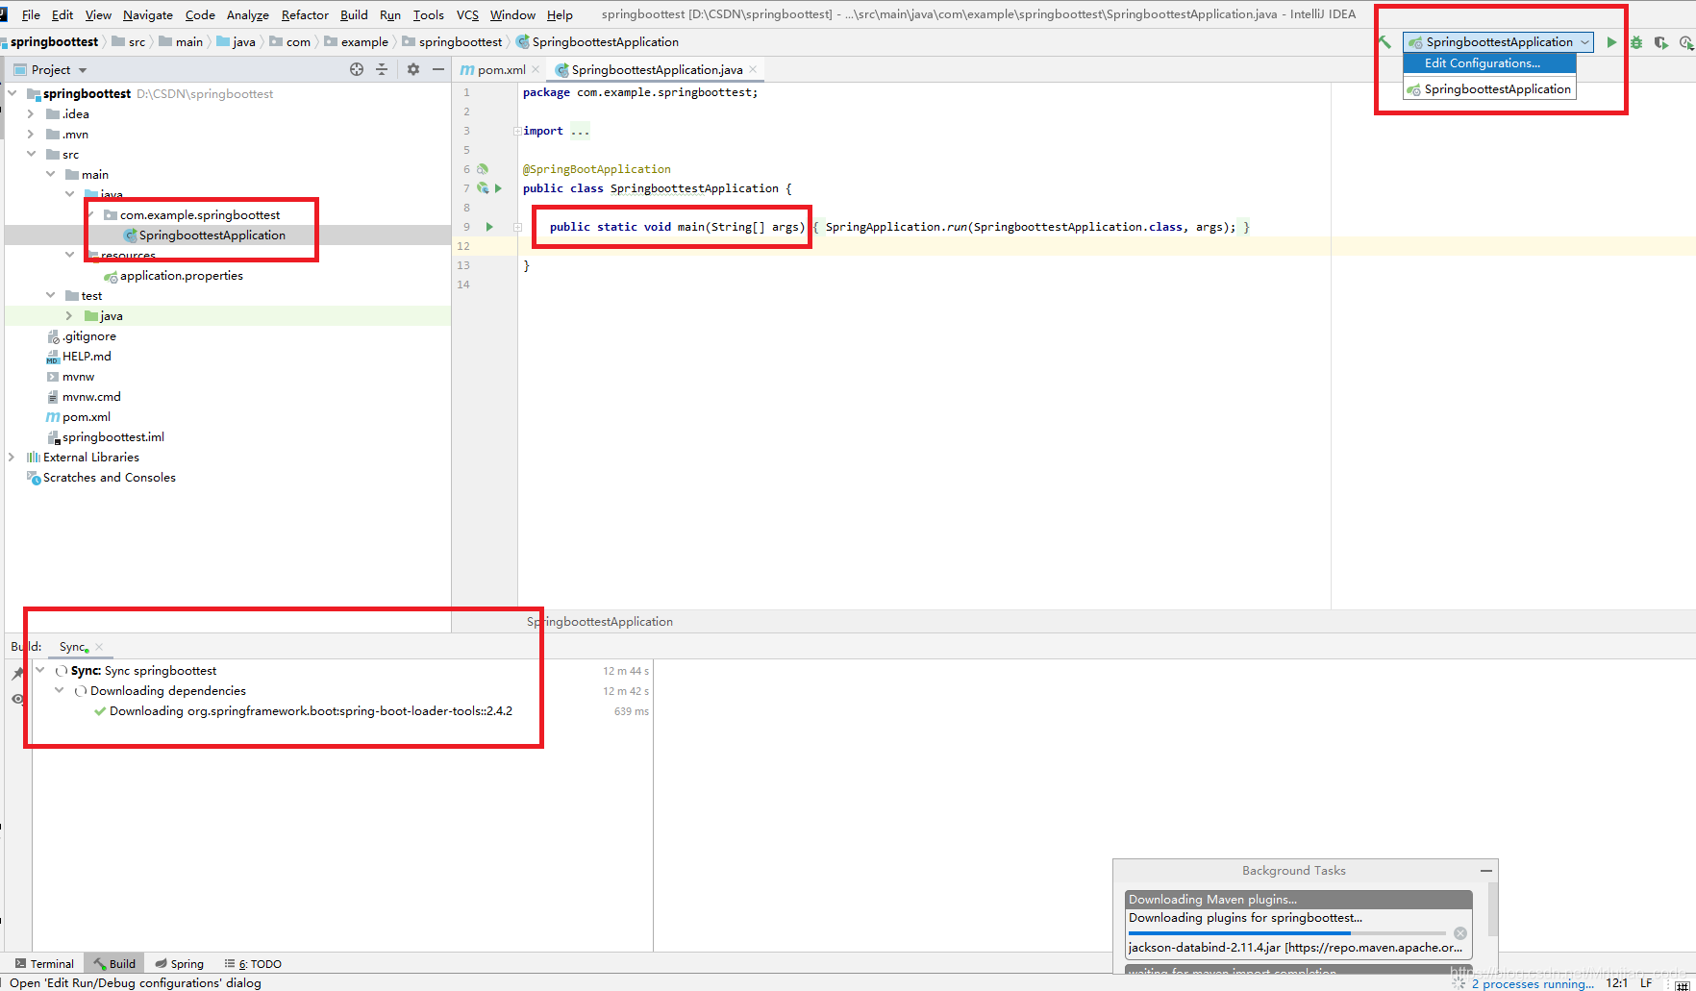Image resolution: width=1696 pixels, height=991 pixels.
Task: Select SpringboottestApplication configuration in dropdown list
Action: point(1489,89)
